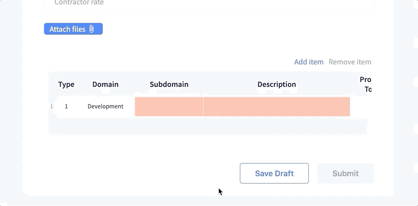The height and width of the screenshot is (206, 418).
Task: Click the paperclip icon in Attach files
Action: [x=92, y=29]
